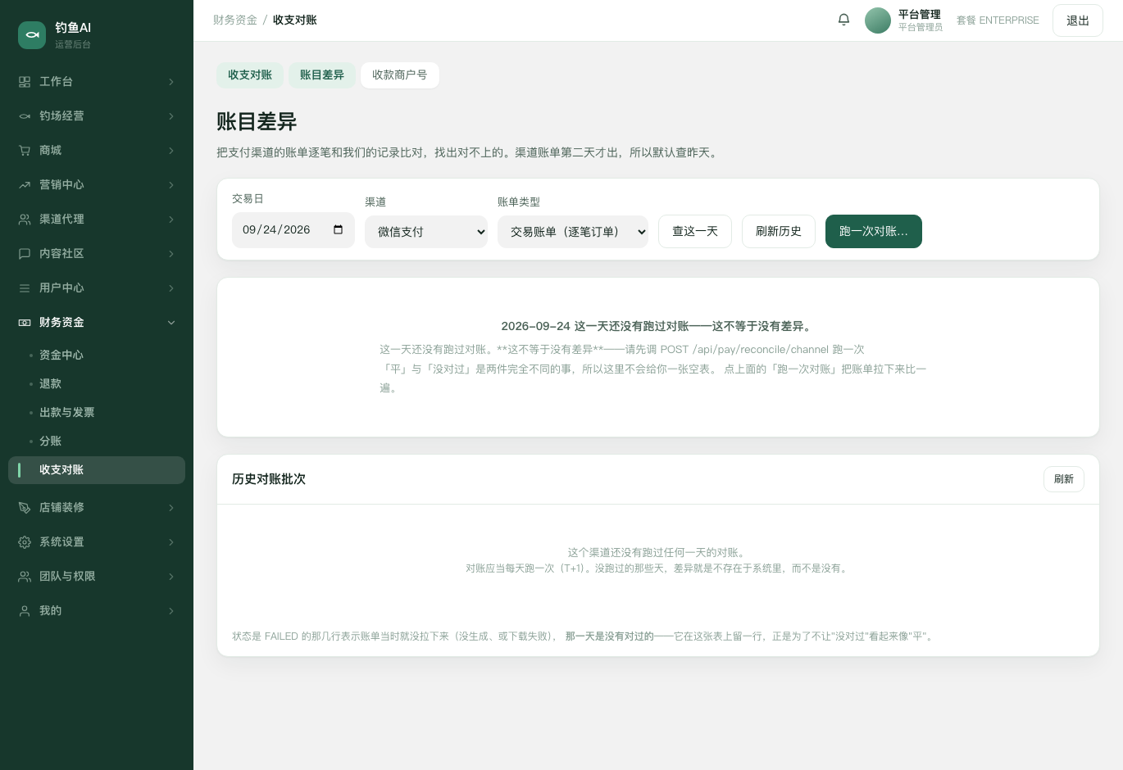Click the 内容社区 chat bubble icon
Image resolution: width=1123 pixels, height=770 pixels.
tap(25, 254)
